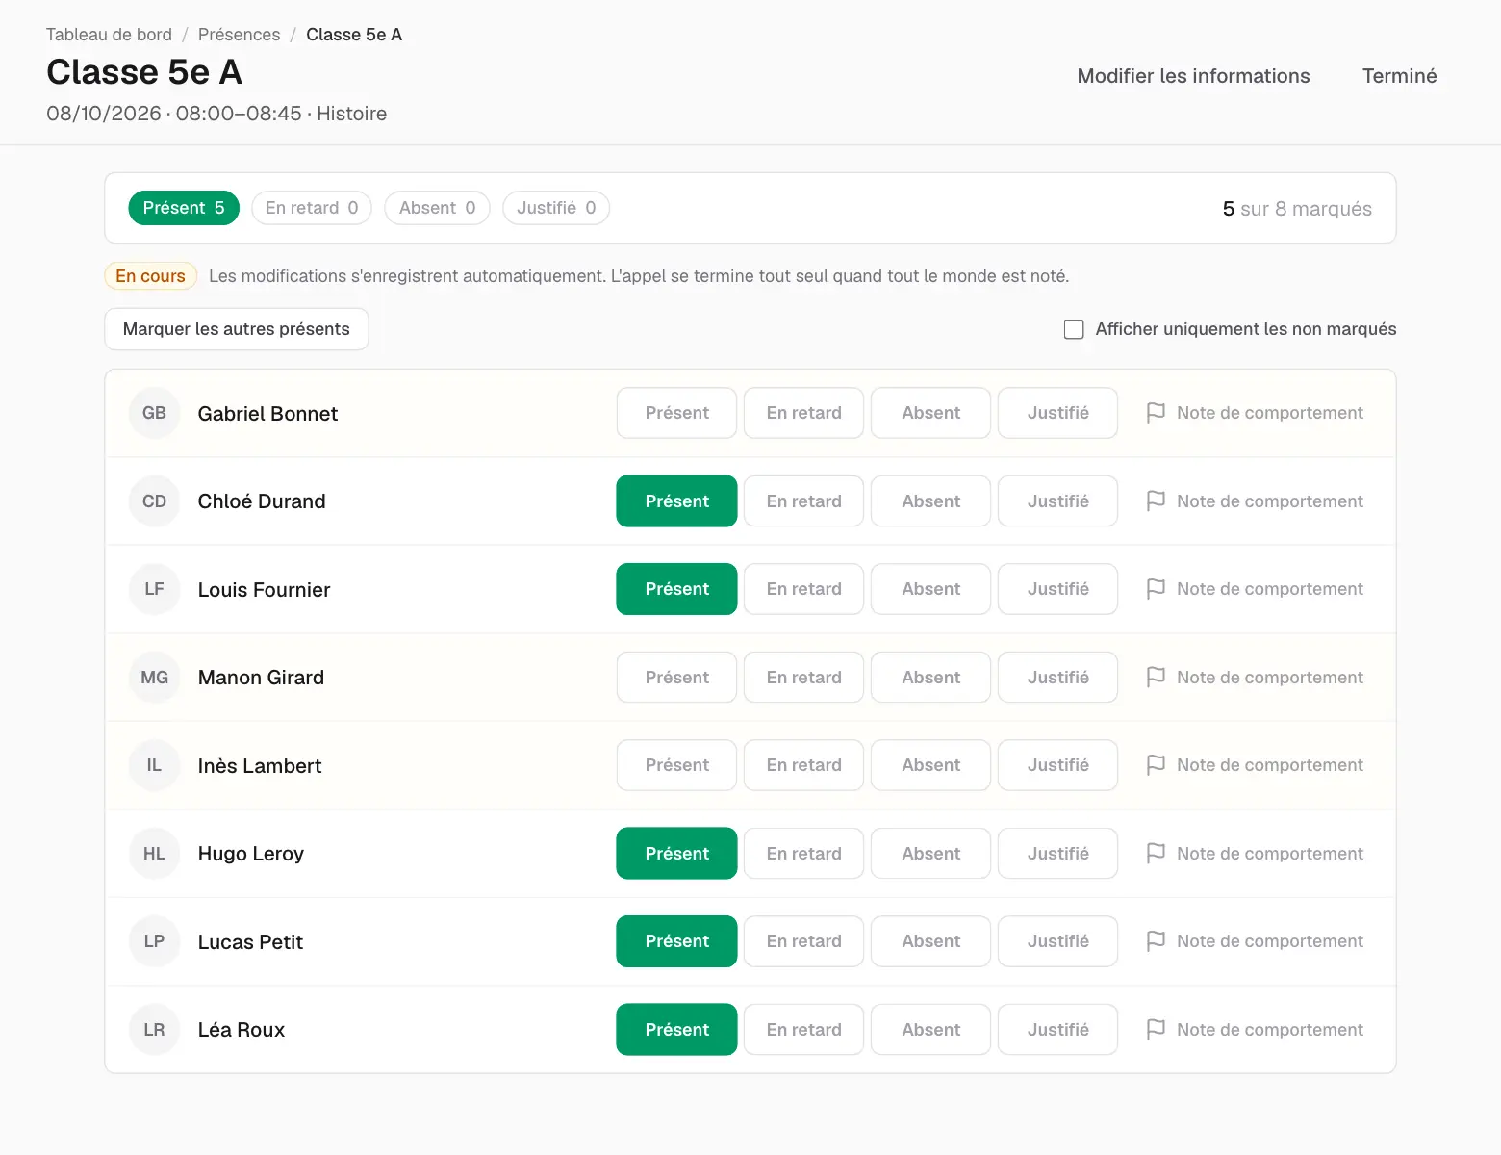Click behavior note flag icon for Chloé Durand
The width and height of the screenshot is (1501, 1155).
coord(1156,501)
